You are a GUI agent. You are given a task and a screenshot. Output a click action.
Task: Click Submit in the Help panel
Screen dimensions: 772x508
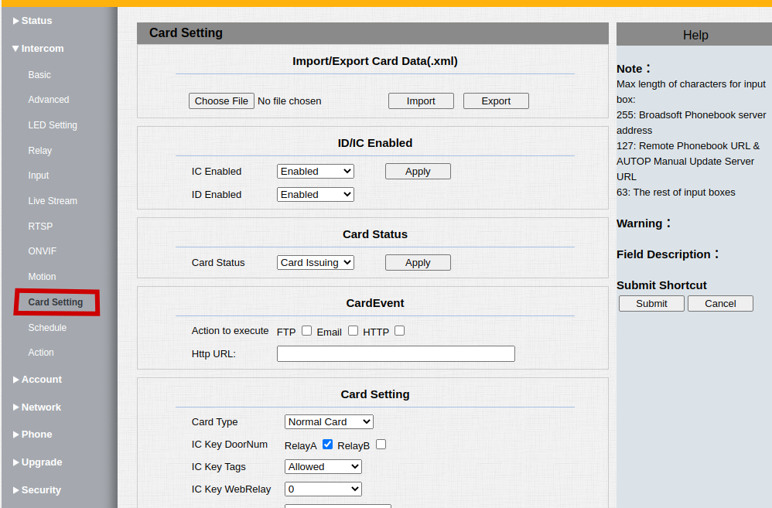point(651,304)
